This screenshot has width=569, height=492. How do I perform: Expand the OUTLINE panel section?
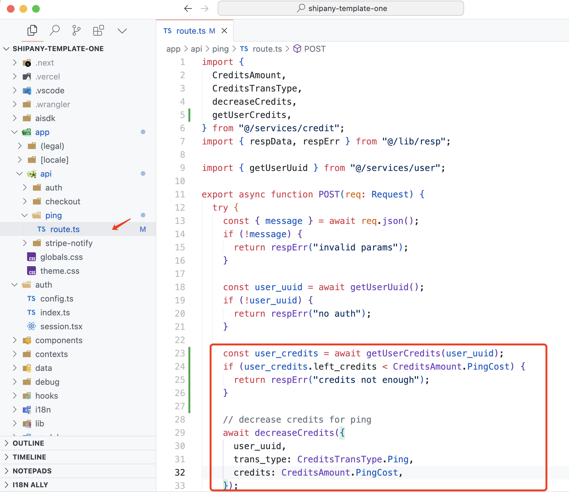(28, 443)
